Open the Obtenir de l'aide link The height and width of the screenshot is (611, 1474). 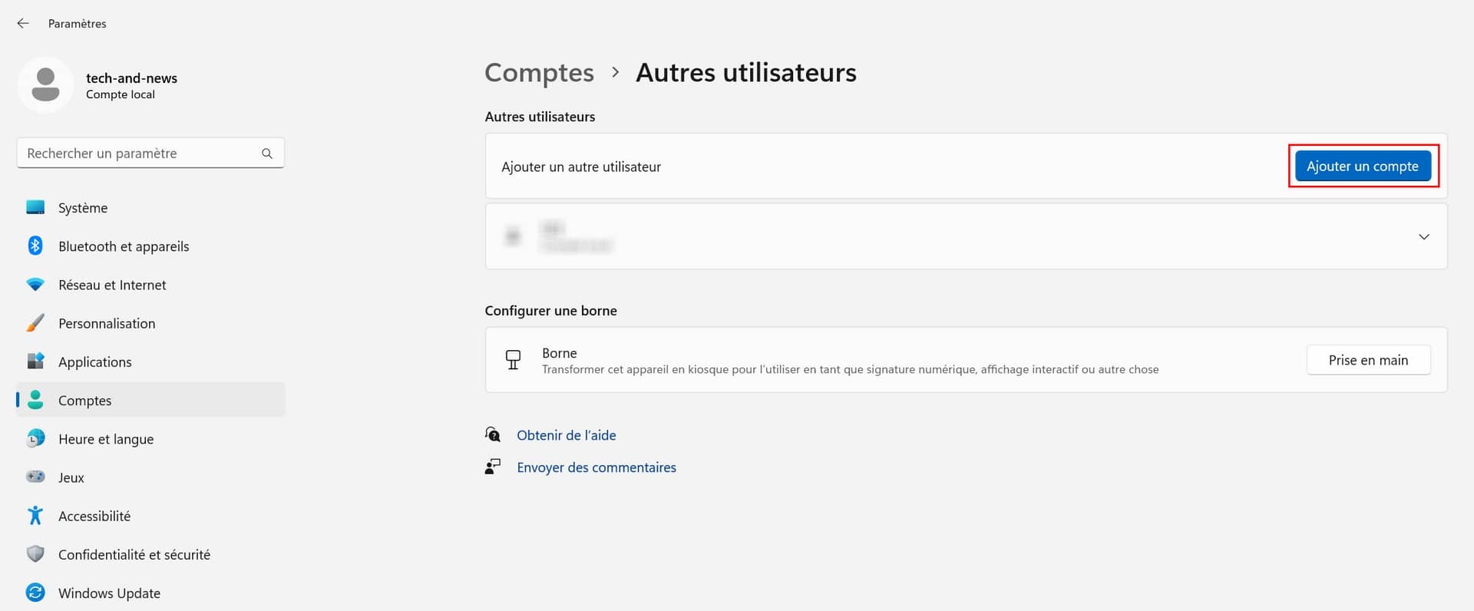566,435
